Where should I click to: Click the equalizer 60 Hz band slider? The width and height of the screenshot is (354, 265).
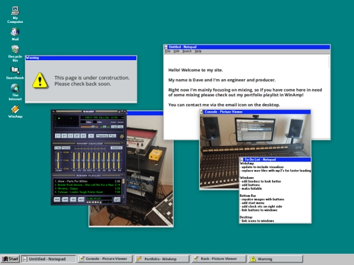pyautogui.click(x=74, y=160)
